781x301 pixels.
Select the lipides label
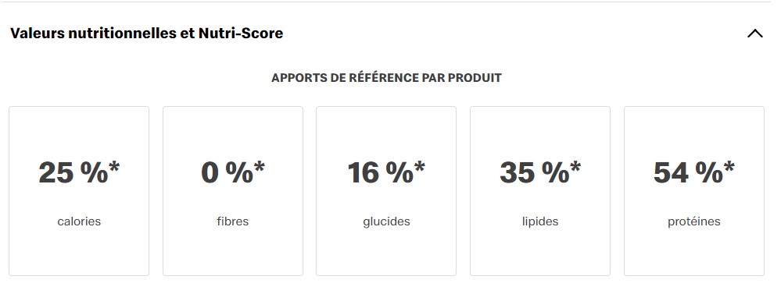540,221
